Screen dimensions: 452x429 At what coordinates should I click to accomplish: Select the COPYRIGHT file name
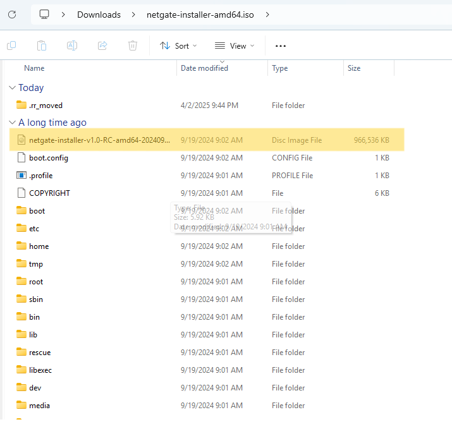49,193
